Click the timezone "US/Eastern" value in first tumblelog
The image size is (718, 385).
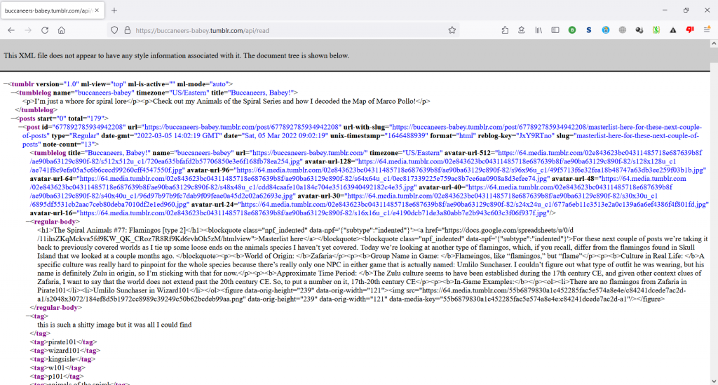click(x=189, y=93)
